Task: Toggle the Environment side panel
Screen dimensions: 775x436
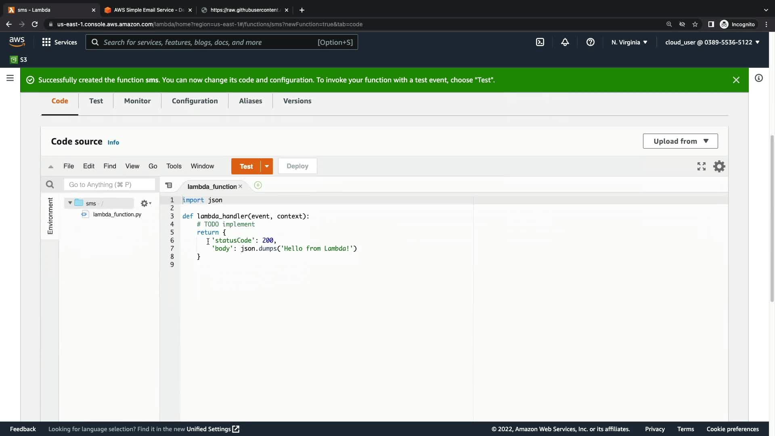Action: tap(50, 216)
